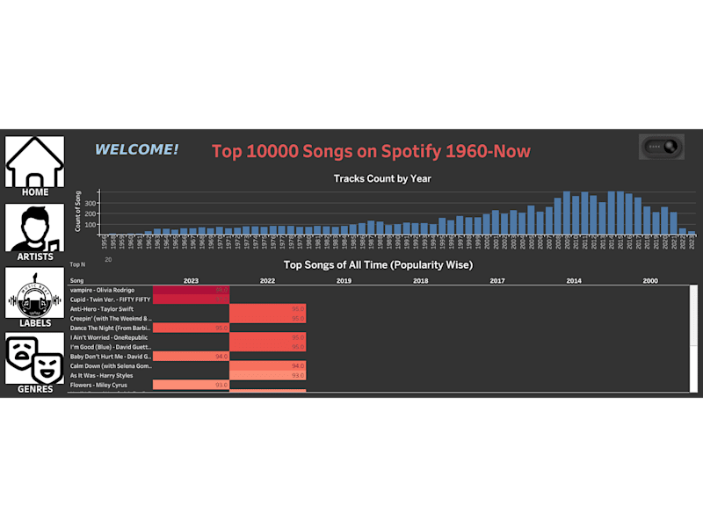
Task: Select I Ain't Worried - OneRepublic row
Action: 108,337
